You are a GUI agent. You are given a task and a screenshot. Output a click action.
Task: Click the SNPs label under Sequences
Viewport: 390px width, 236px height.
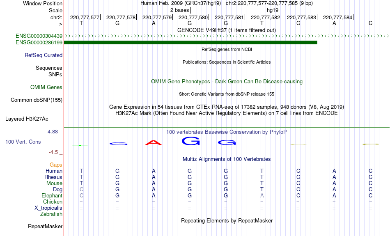click(x=55, y=74)
